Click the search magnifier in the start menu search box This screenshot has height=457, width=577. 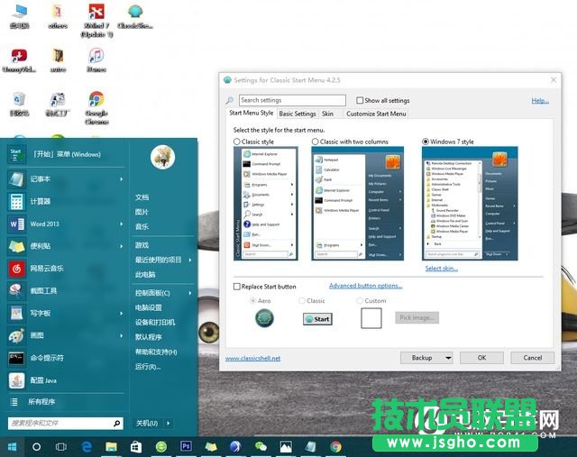tap(116, 423)
